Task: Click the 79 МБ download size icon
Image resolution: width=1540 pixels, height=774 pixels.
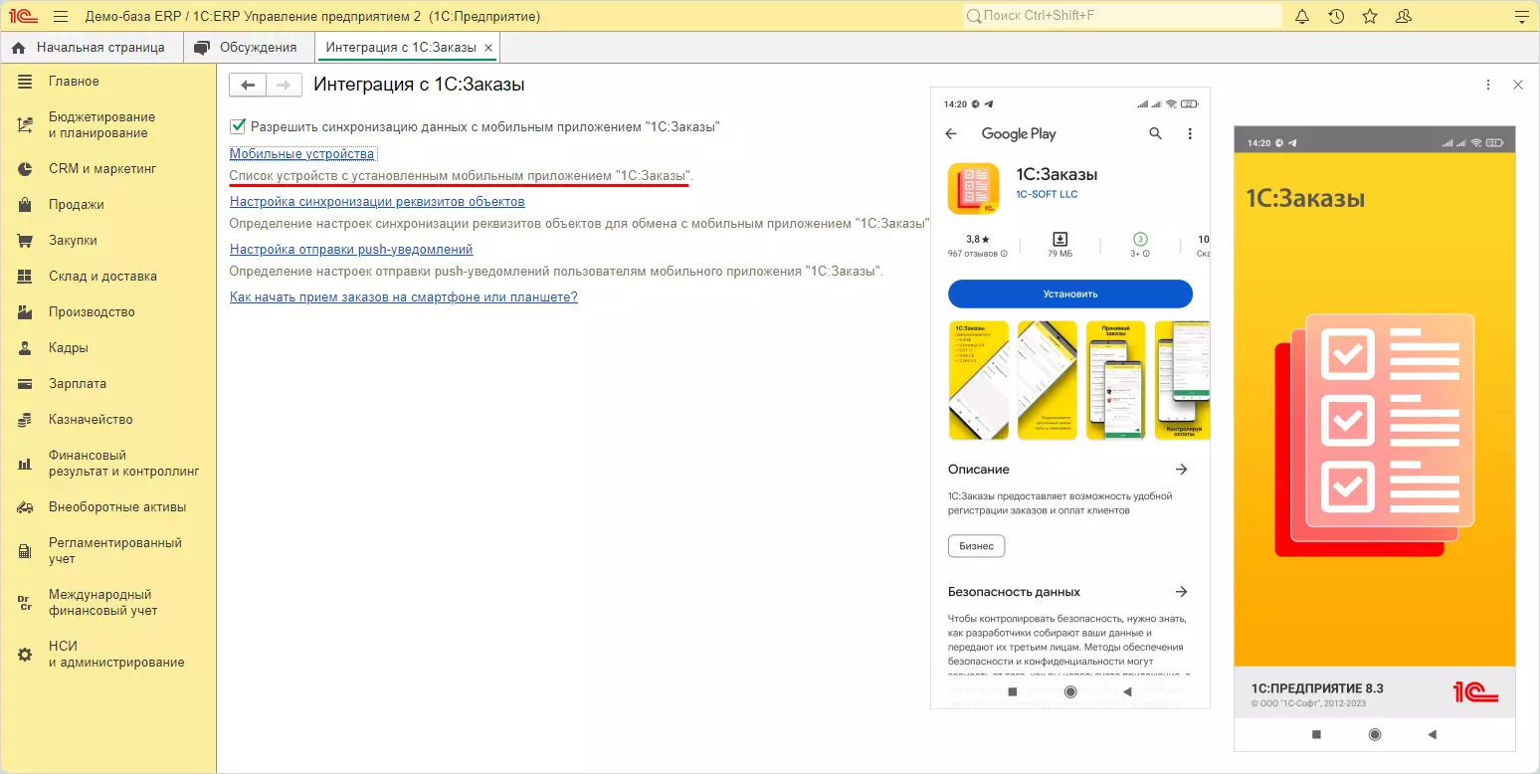Action: click(x=1060, y=239)
